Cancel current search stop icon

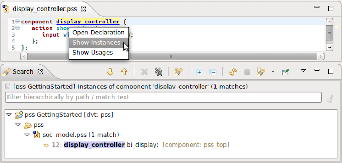tap(247, 72)
